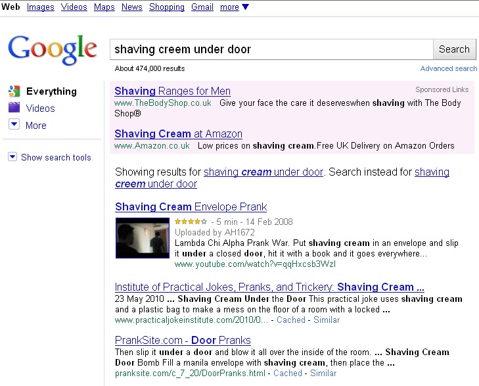479x386 pixels.
Task: Click www.TheBodyShop.co.uk URL text
Action: [x=163, y=103]
